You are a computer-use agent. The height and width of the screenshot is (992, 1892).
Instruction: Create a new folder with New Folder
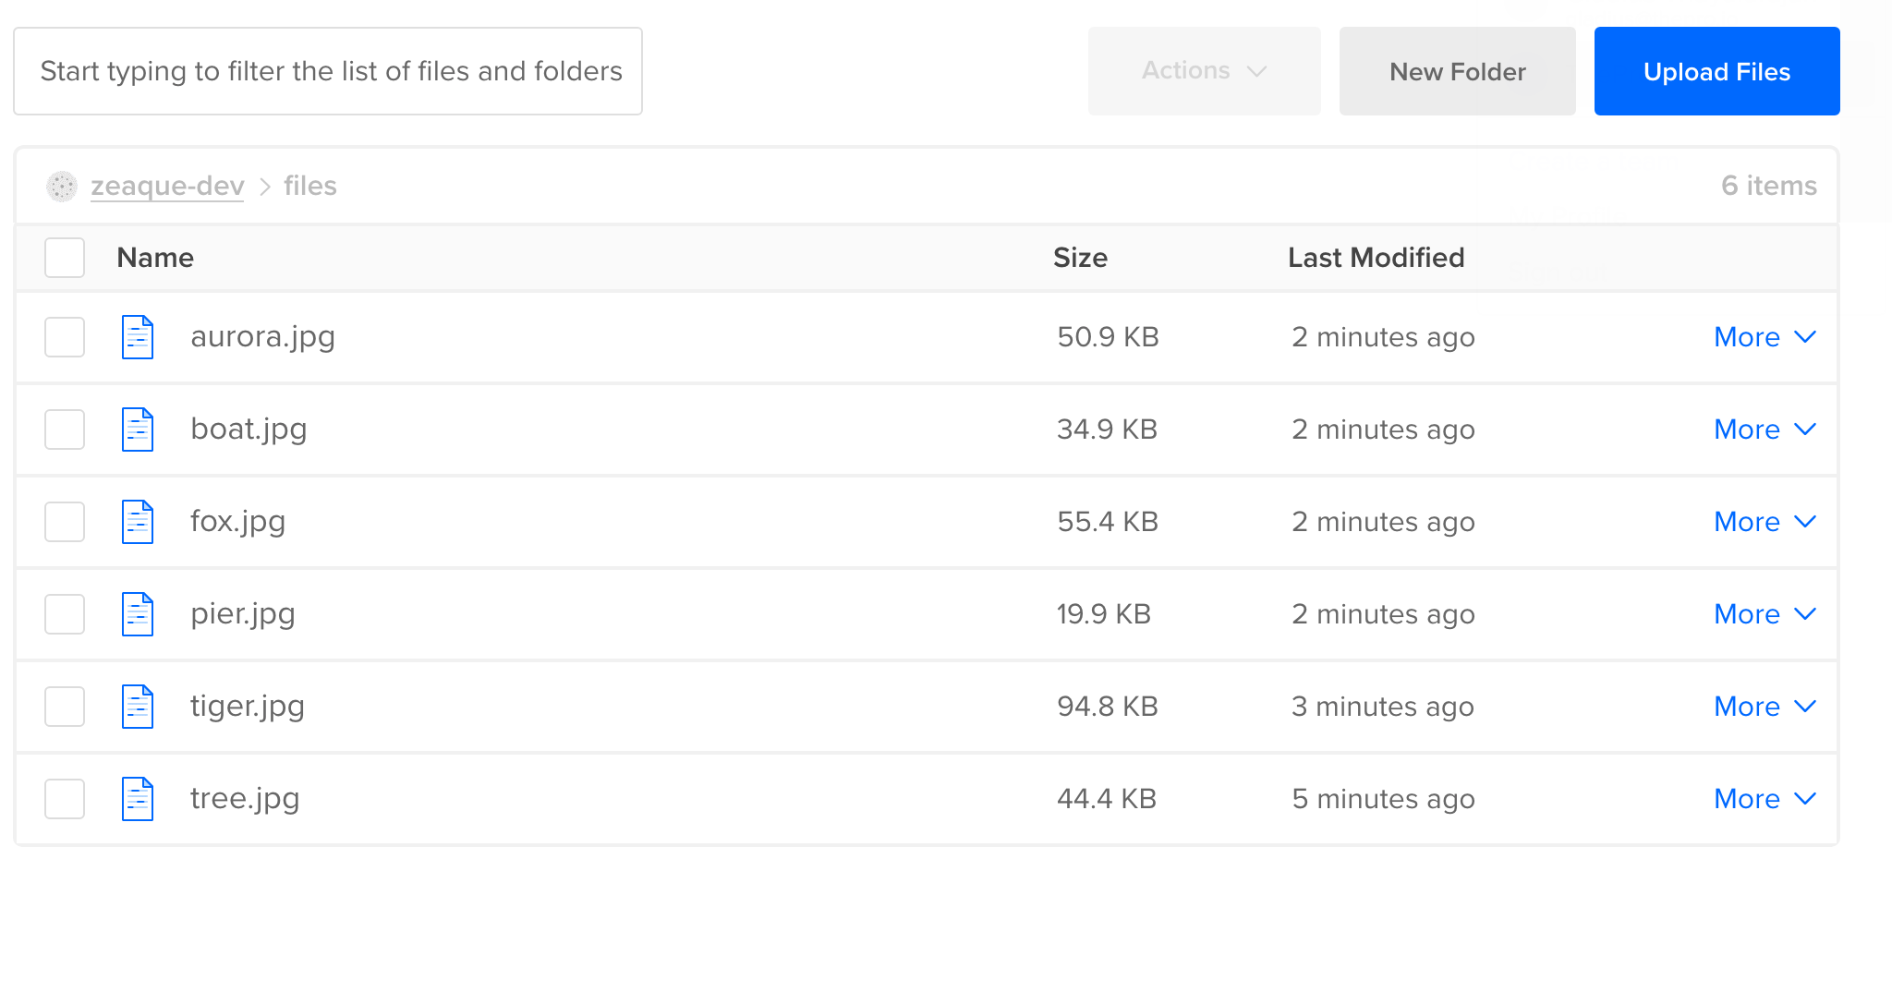click(1457, 71)
